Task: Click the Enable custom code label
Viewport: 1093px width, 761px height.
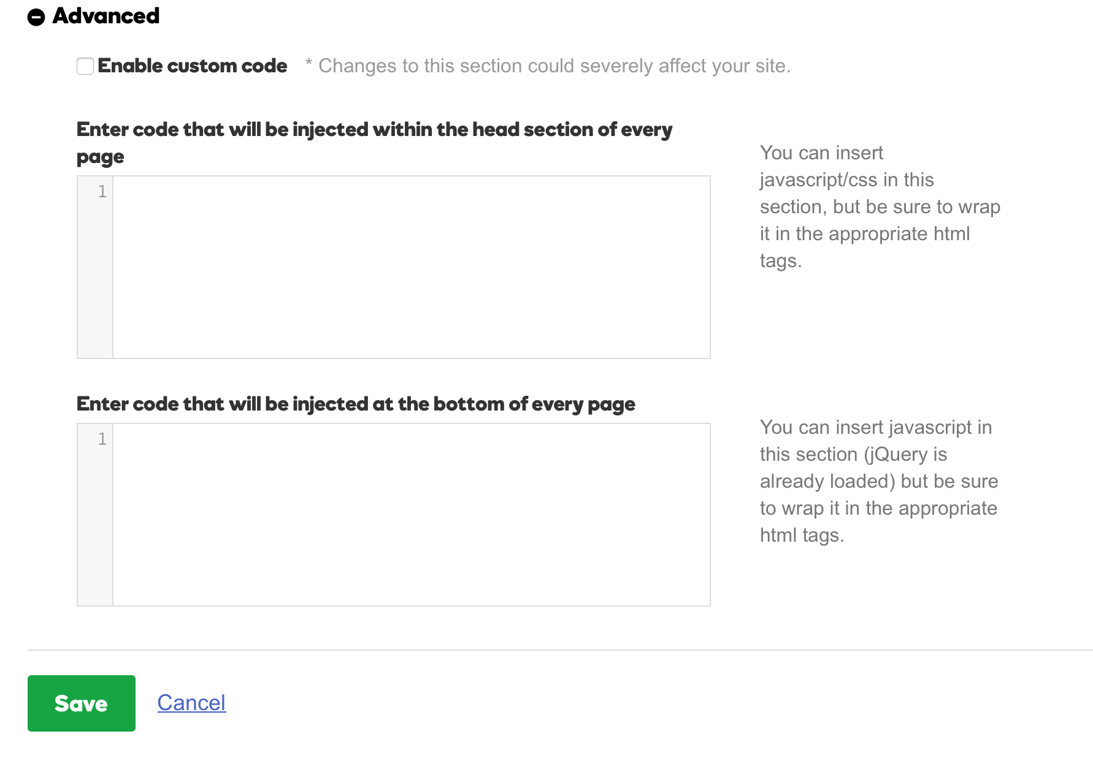Action: [192, 66]
